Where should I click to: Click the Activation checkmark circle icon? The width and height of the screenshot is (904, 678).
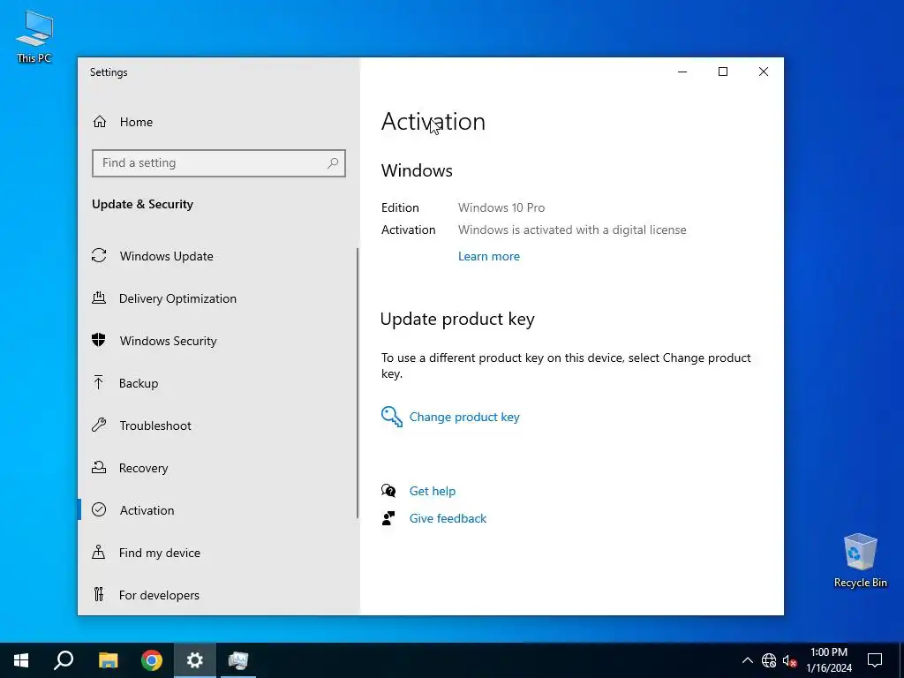point(99,509)
